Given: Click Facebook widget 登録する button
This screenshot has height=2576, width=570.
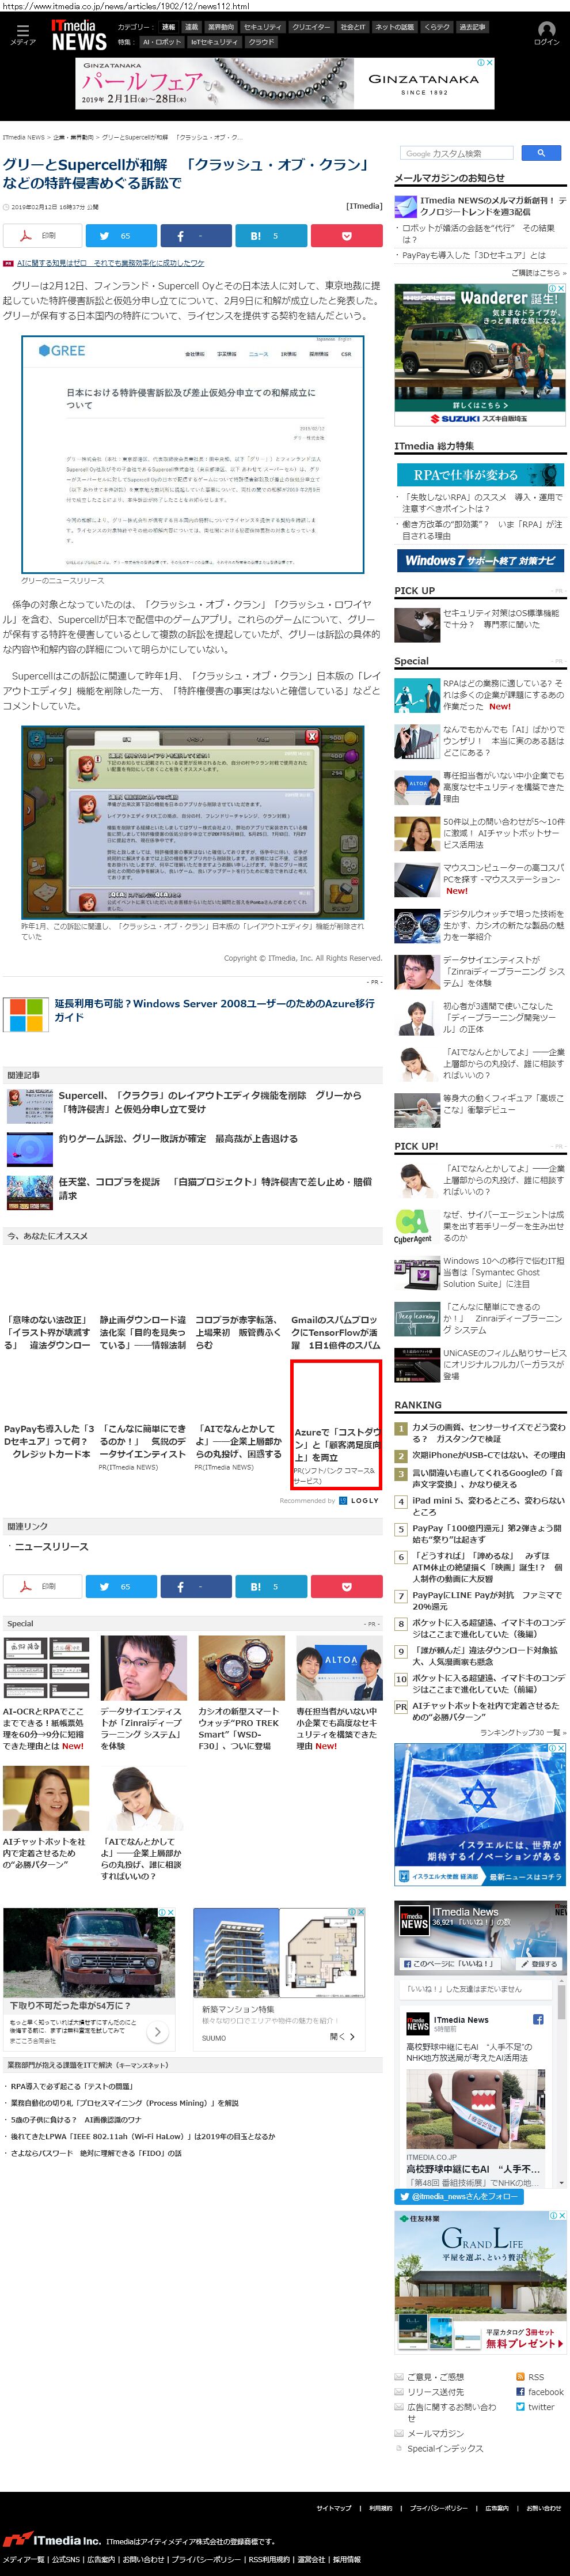Looking at the screenshot, I should pos(538,1964).
